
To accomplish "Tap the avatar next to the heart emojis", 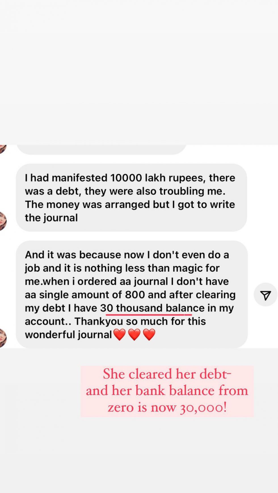I will click(x=3, y=338).
